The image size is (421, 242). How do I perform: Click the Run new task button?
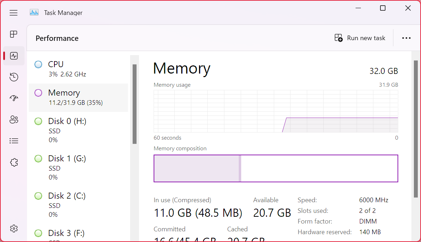tap(360, 38)
